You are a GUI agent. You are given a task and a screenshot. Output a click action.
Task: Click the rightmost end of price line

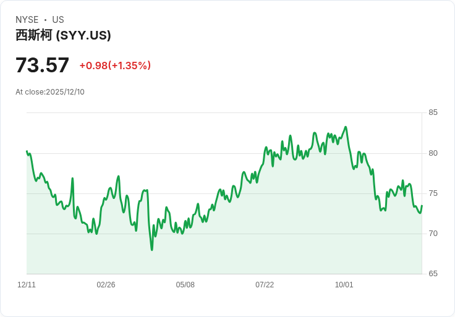click(x=422, y=206)
